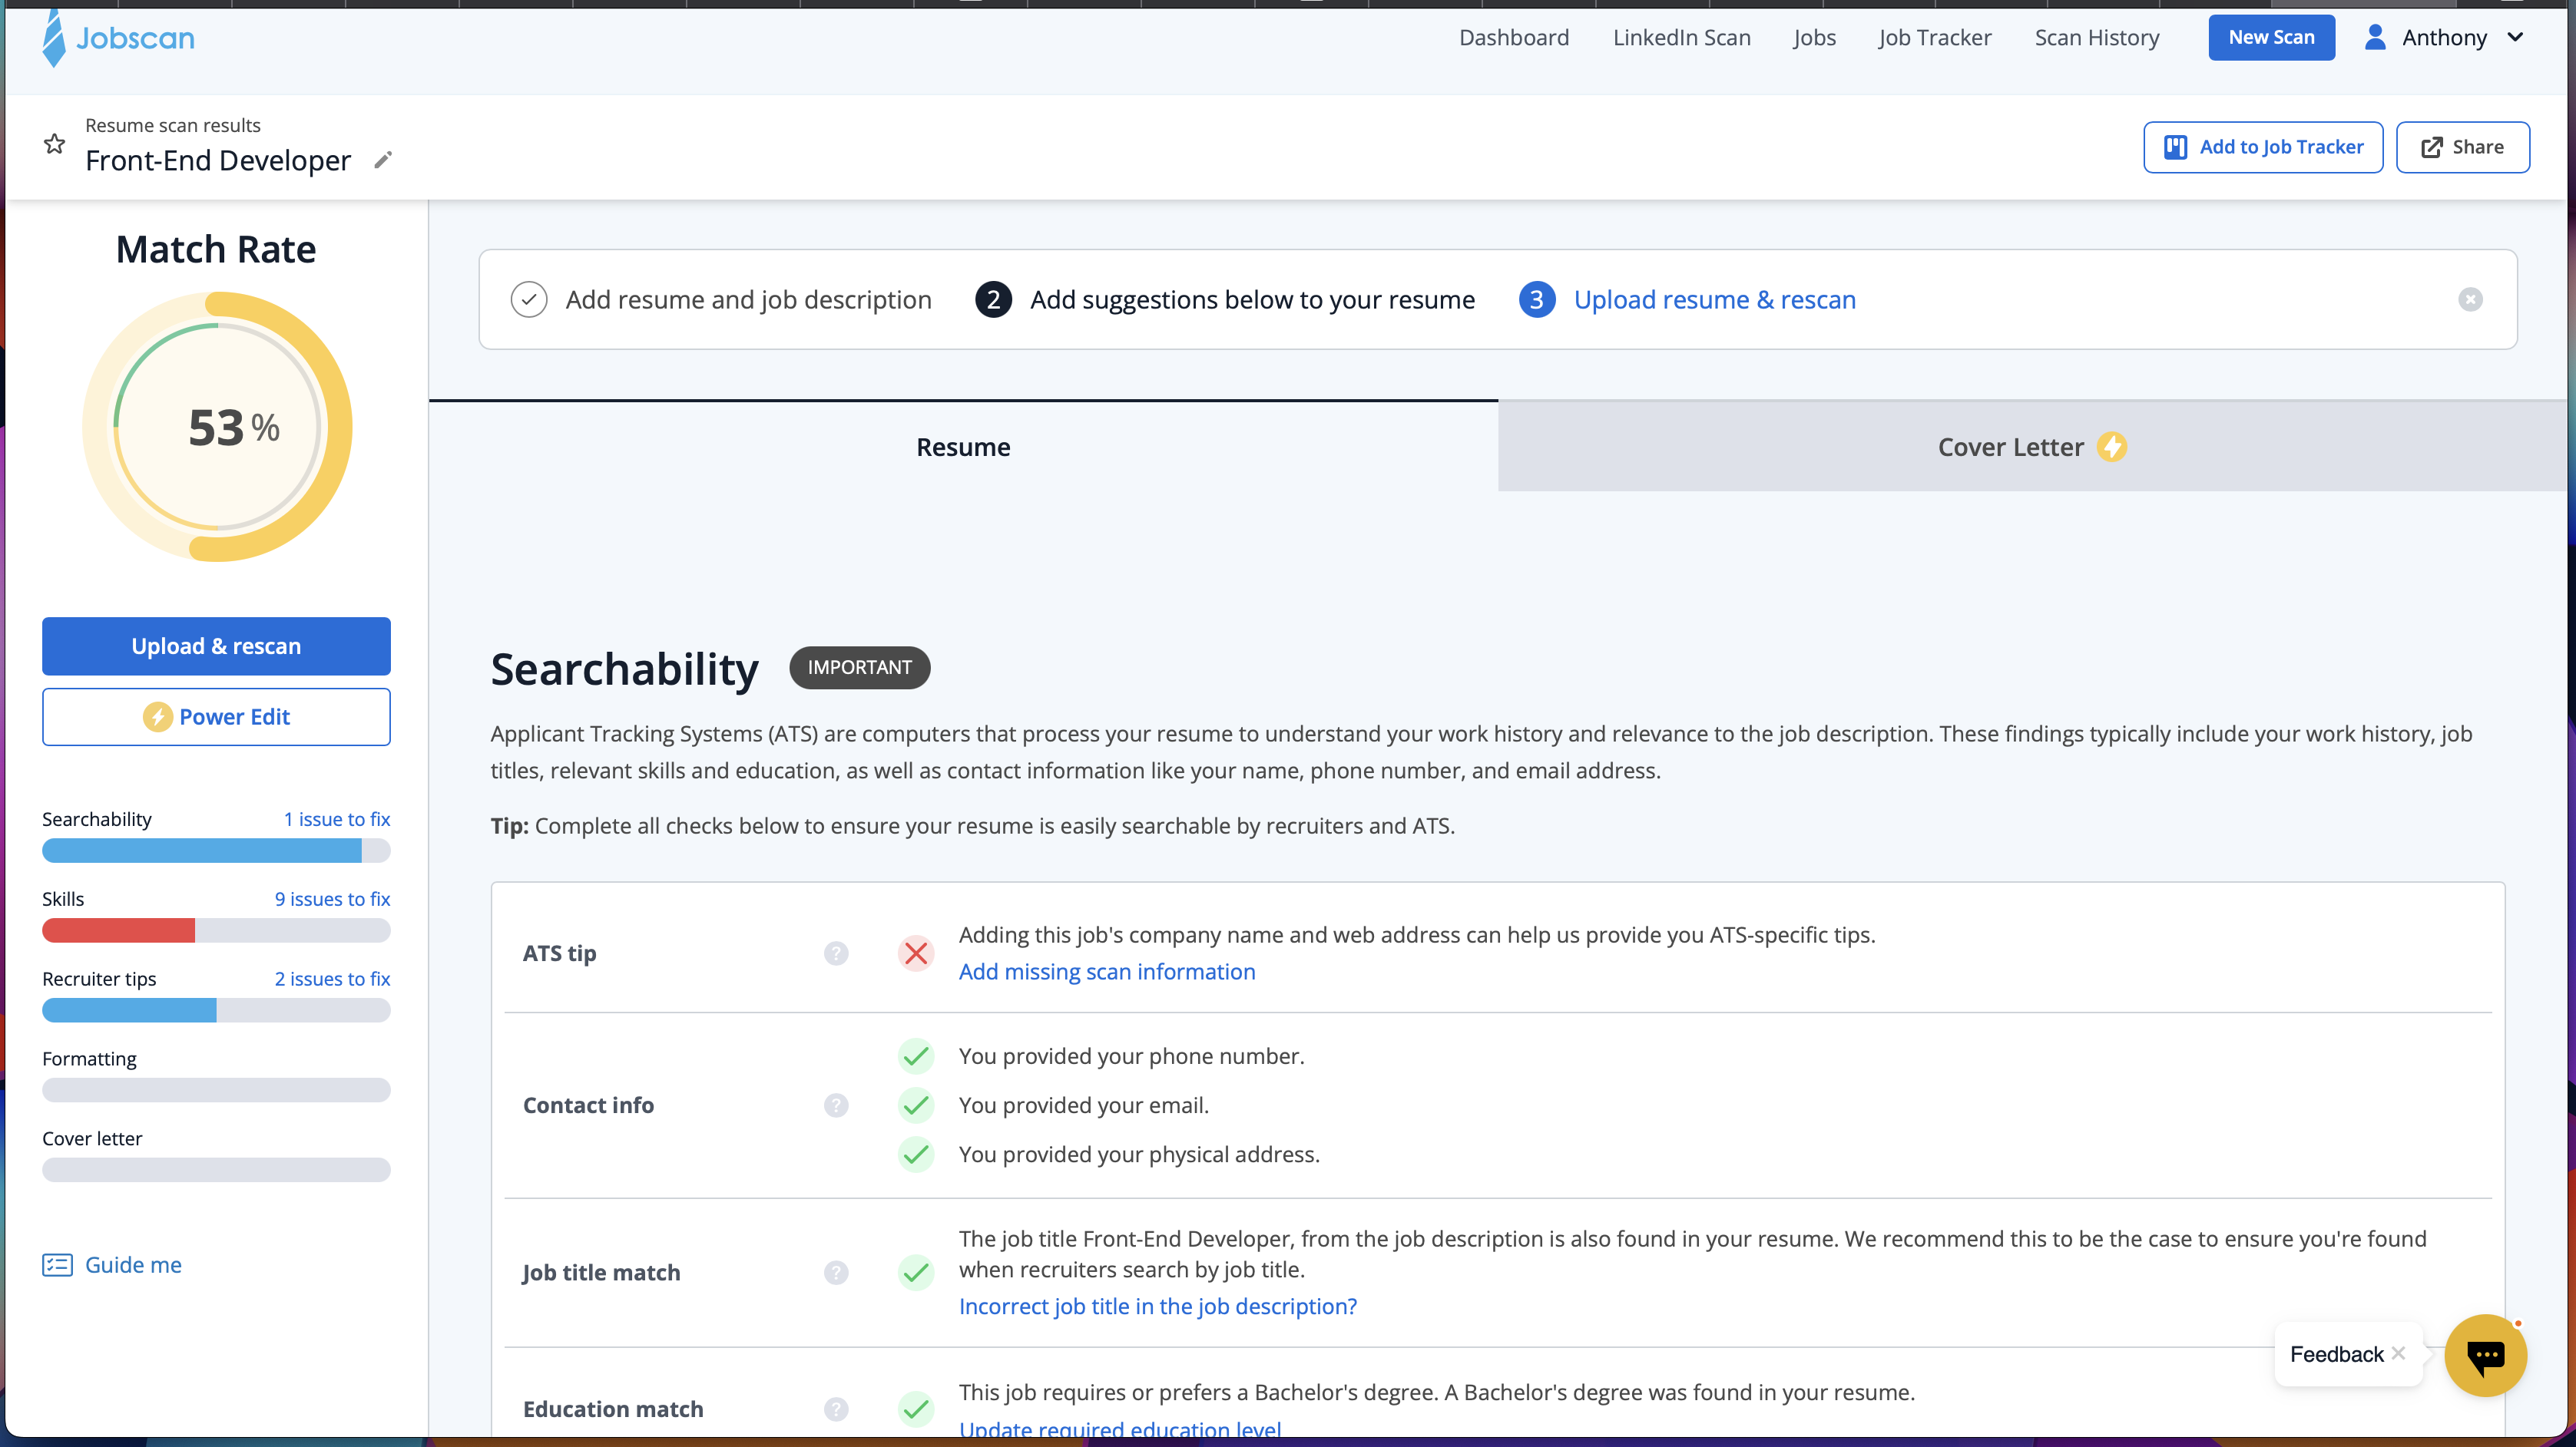Open the chat support bubble

click(x=2485, y=1355)
